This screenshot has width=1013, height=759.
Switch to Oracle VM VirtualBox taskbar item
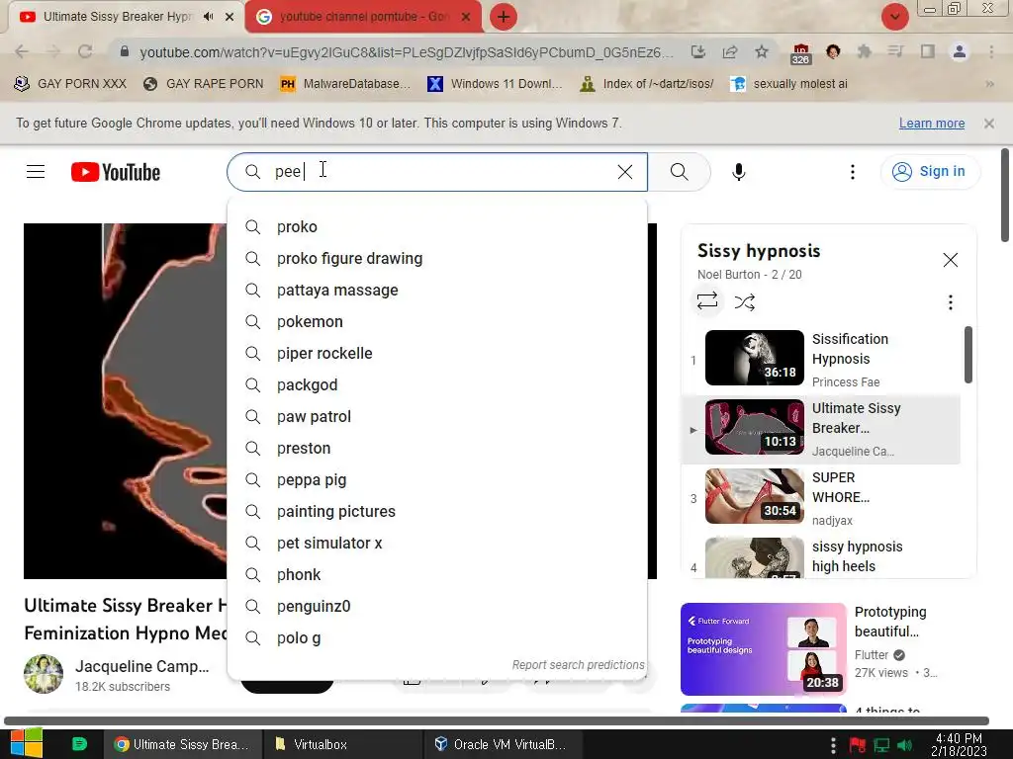pos(504,744)
